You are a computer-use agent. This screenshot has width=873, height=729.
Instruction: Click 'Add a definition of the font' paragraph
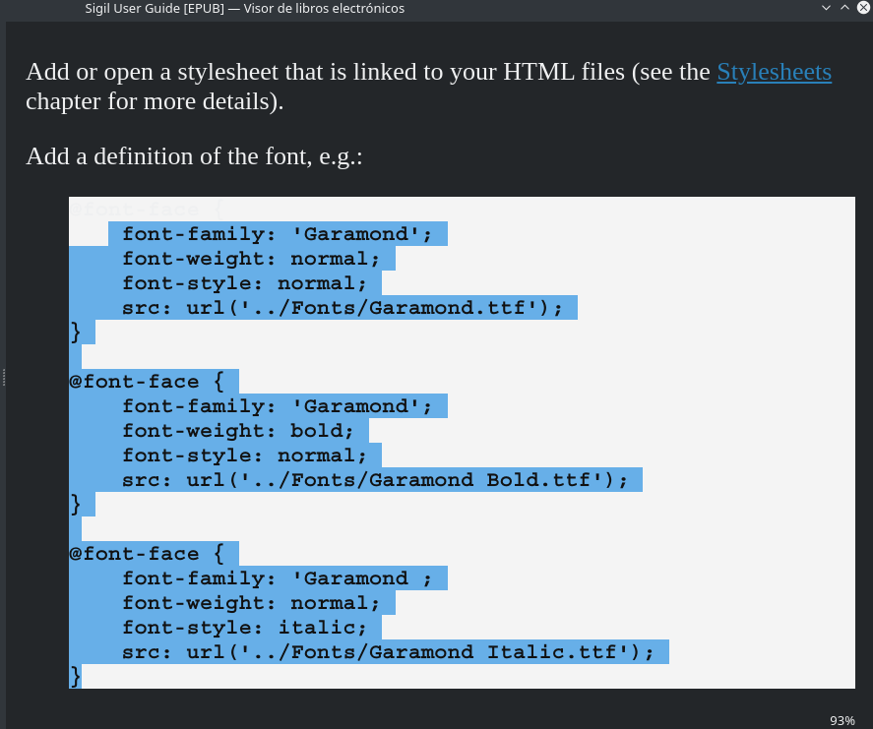coord(194,156)
